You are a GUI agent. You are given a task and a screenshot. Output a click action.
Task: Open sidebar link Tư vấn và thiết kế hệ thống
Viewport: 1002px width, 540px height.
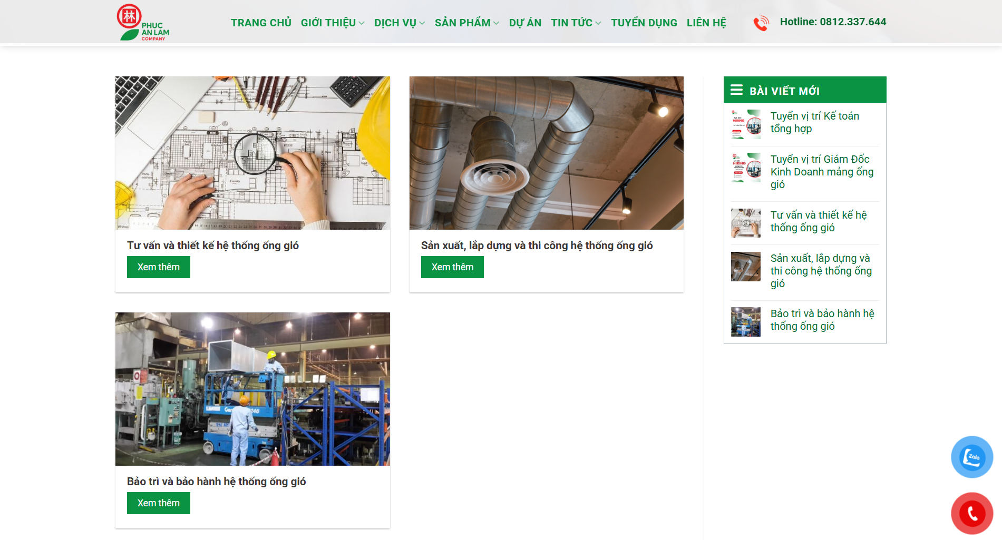(818, 221)
